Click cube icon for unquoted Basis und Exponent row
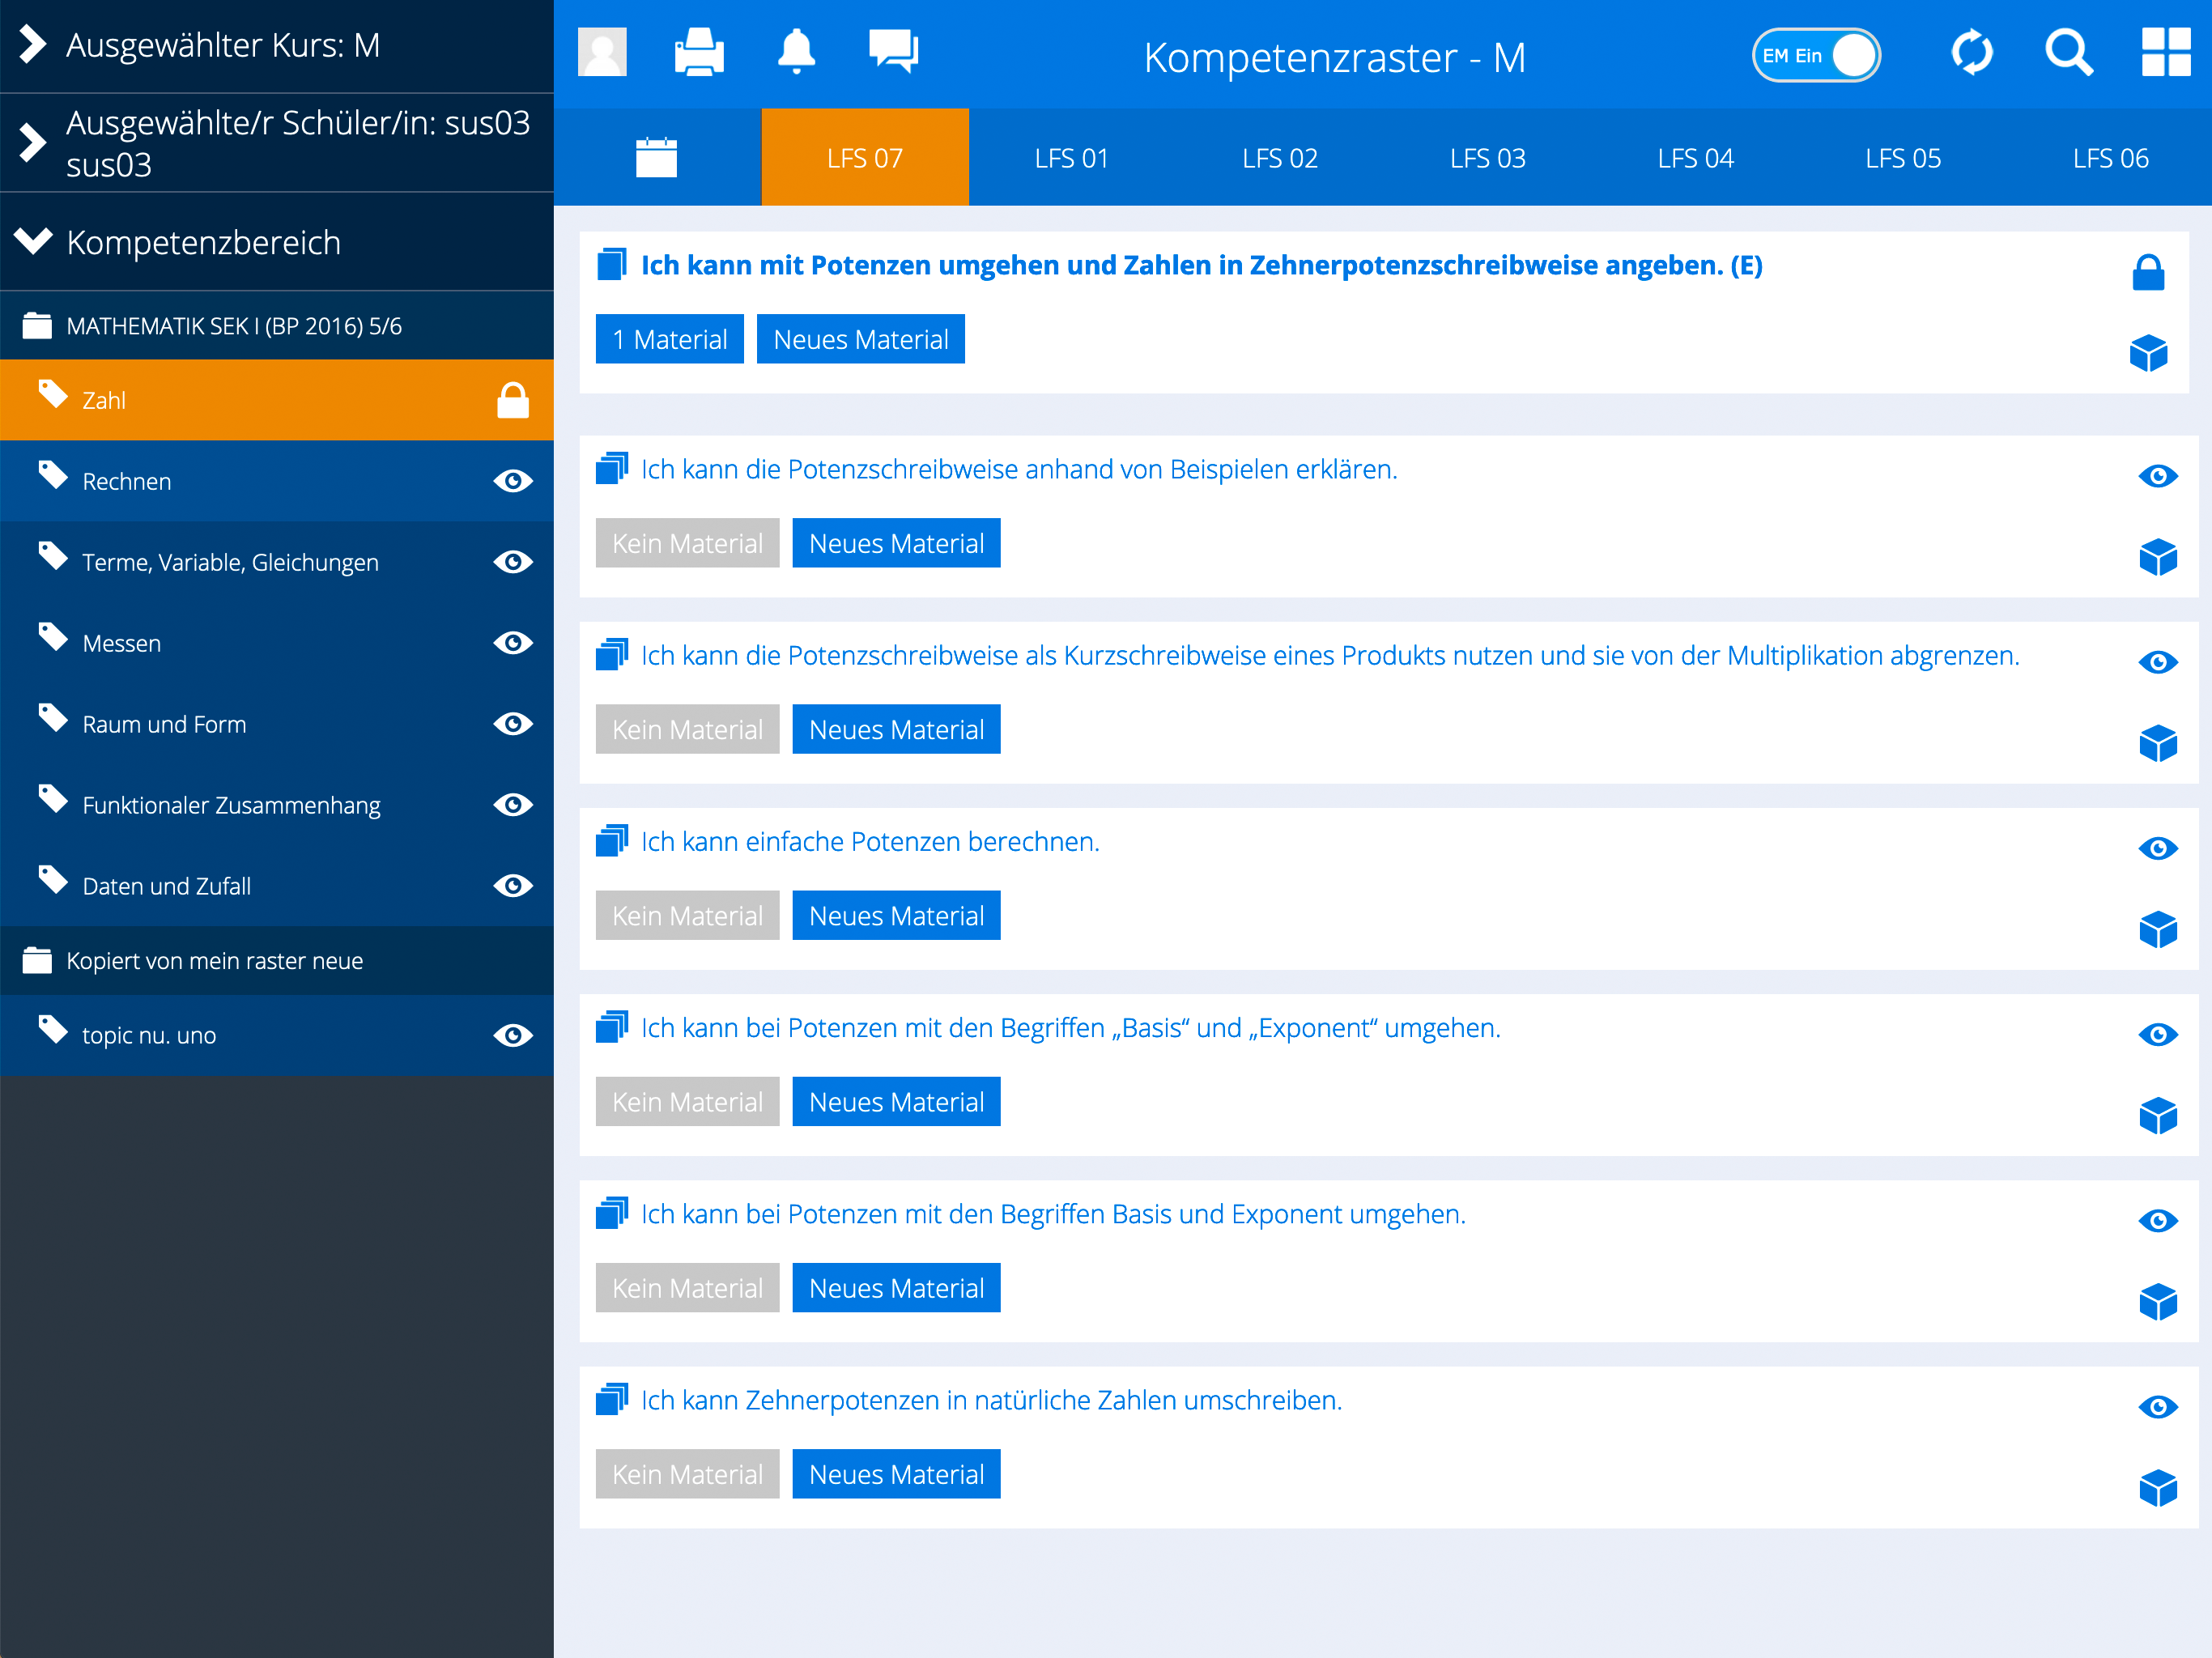 point(2158,1301)
